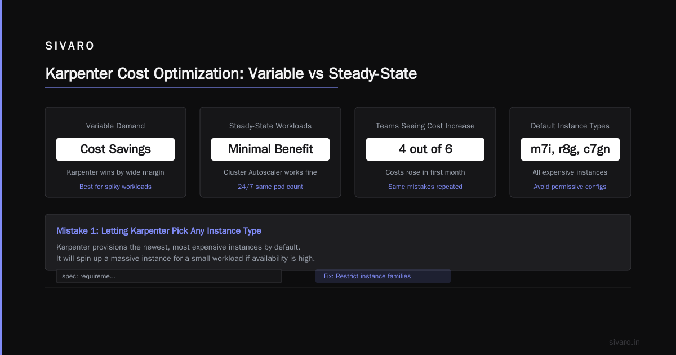Select 'spin up a massive instance' sentence
This screenshot has height=355, width=676.
click(185, 258)
